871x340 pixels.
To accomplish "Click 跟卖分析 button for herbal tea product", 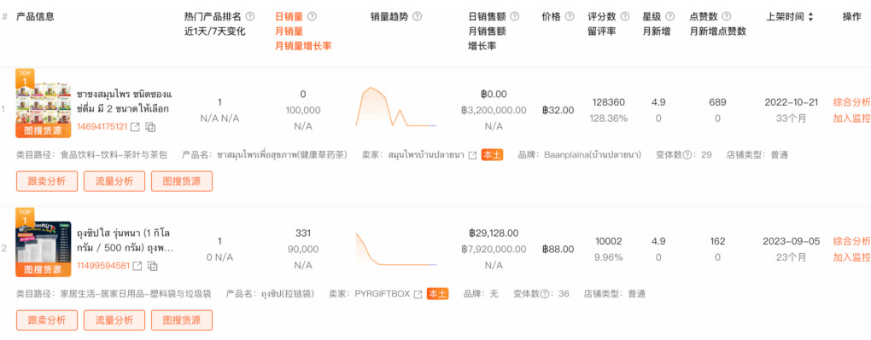I will (47, 182).
